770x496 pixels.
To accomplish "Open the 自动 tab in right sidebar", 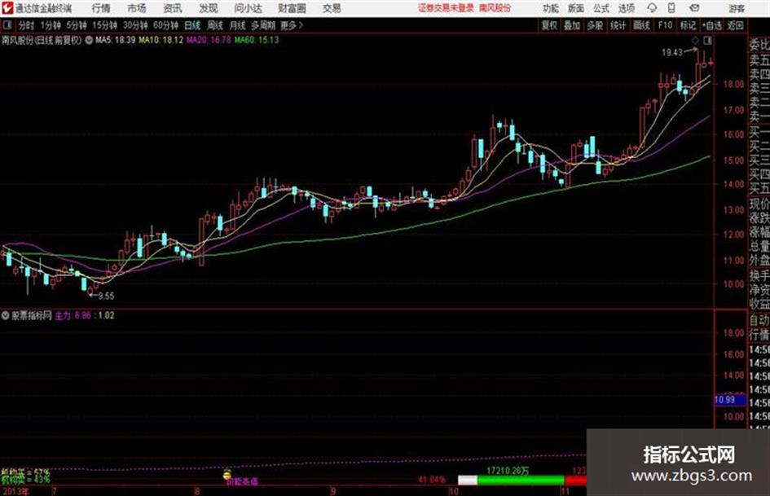I will click(759, 320).
